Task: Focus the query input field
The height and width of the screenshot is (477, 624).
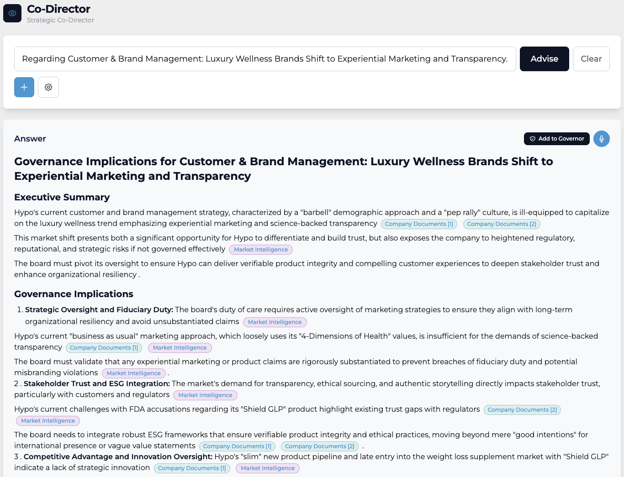Action: tap(265, 59)
